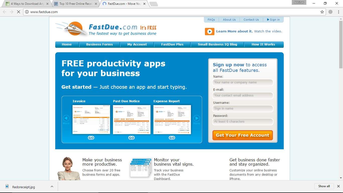Image resolution: width=343 pixels, height=193 pixels.
Task: Click the scrollbar up arrow
Action: tap(341, 19)
